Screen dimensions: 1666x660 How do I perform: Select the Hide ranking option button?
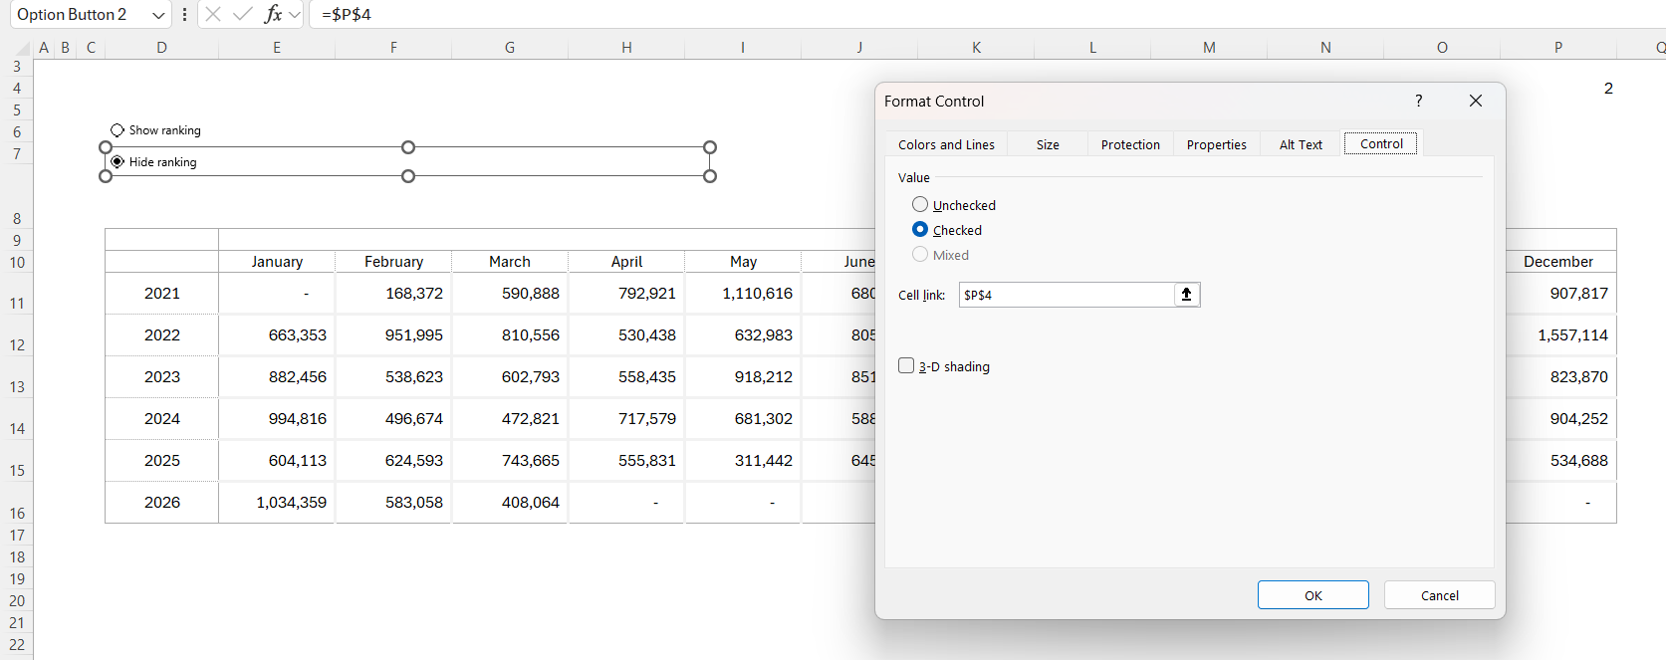[x=118, y=161]
